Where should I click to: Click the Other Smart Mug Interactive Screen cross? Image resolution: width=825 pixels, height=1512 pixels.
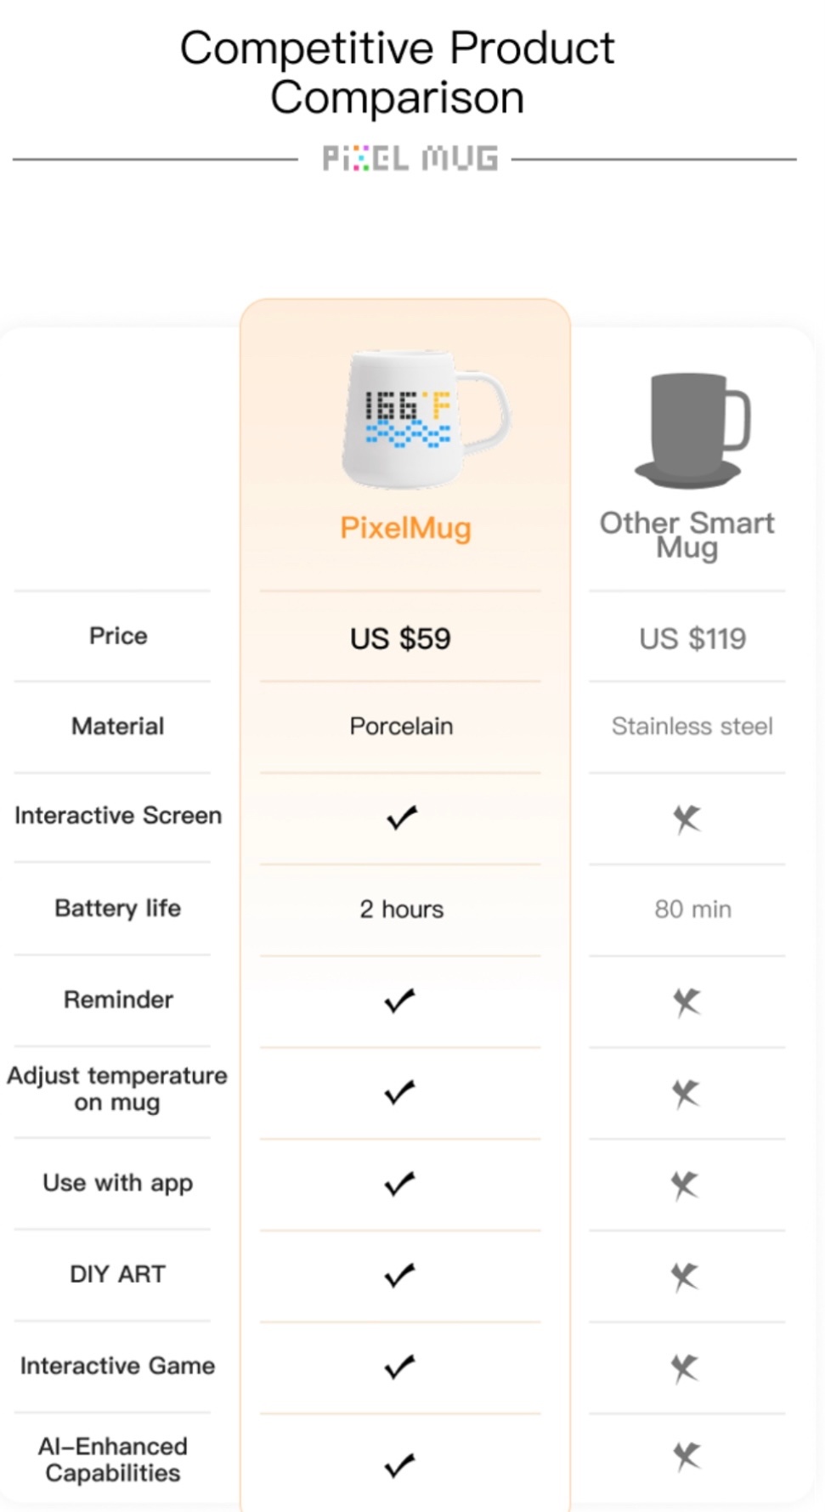[x=687, y=819]
